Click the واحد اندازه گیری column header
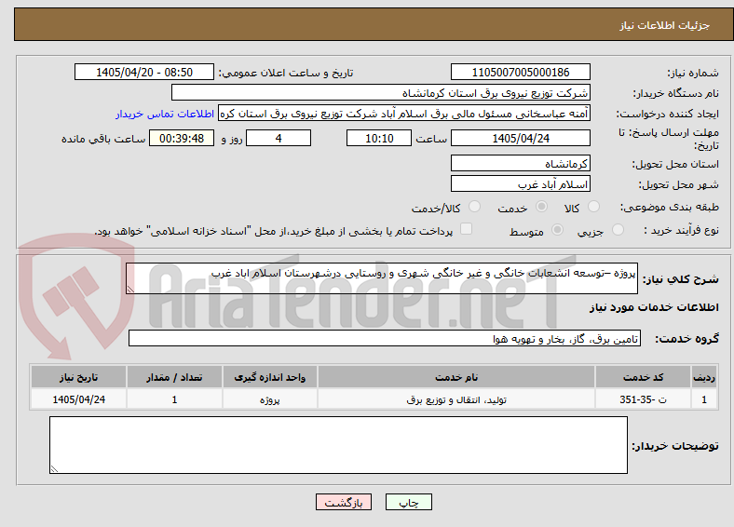Viewport: 734px width, 527px height. [270, 377]
